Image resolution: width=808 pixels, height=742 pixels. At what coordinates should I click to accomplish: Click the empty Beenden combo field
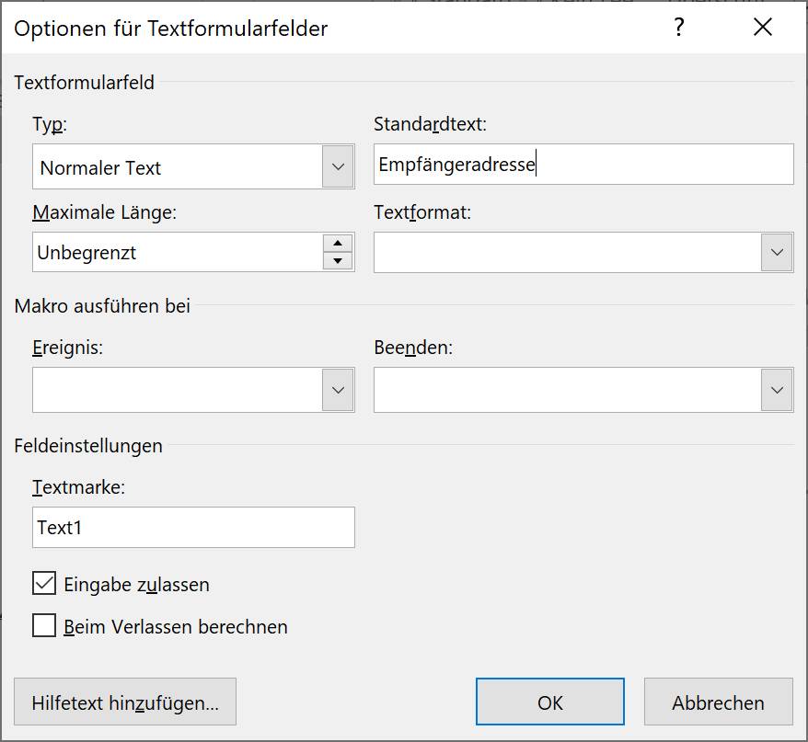coord(568,390)
